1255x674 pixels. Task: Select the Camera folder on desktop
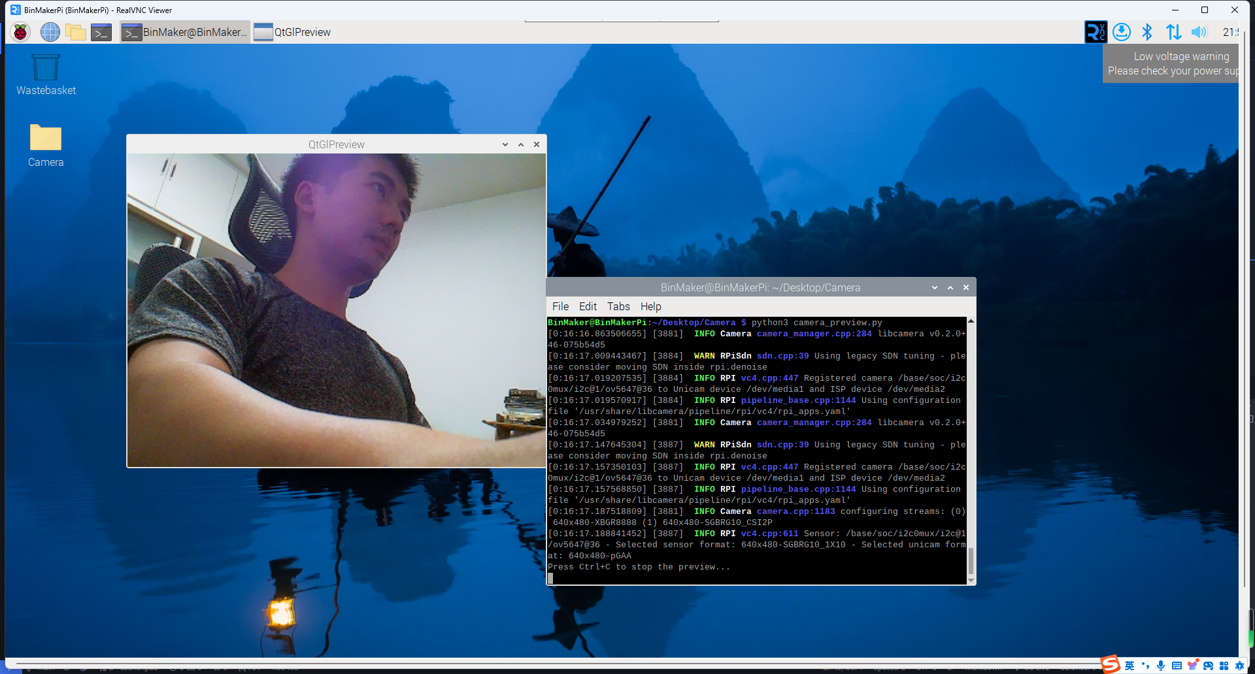(46, 146)
